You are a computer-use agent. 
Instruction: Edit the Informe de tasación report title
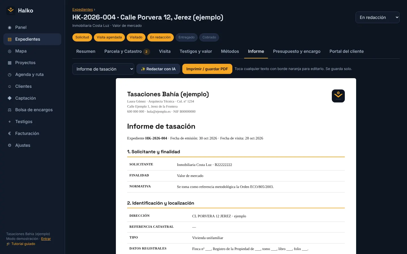161,126
